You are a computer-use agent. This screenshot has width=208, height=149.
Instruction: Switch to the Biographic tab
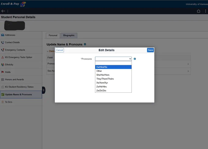tap(69, 35)
